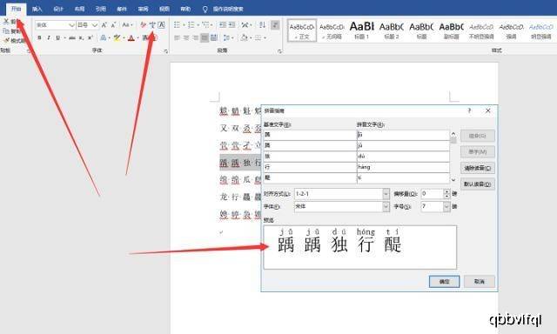Switch to the 设计 (Design) tab
This screenshot has height=334, width=557.
click(58, 9)
